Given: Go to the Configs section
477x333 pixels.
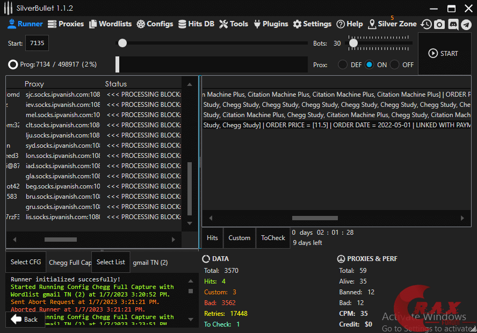Looking at the screenshot, I should click(x=155, y=24).
